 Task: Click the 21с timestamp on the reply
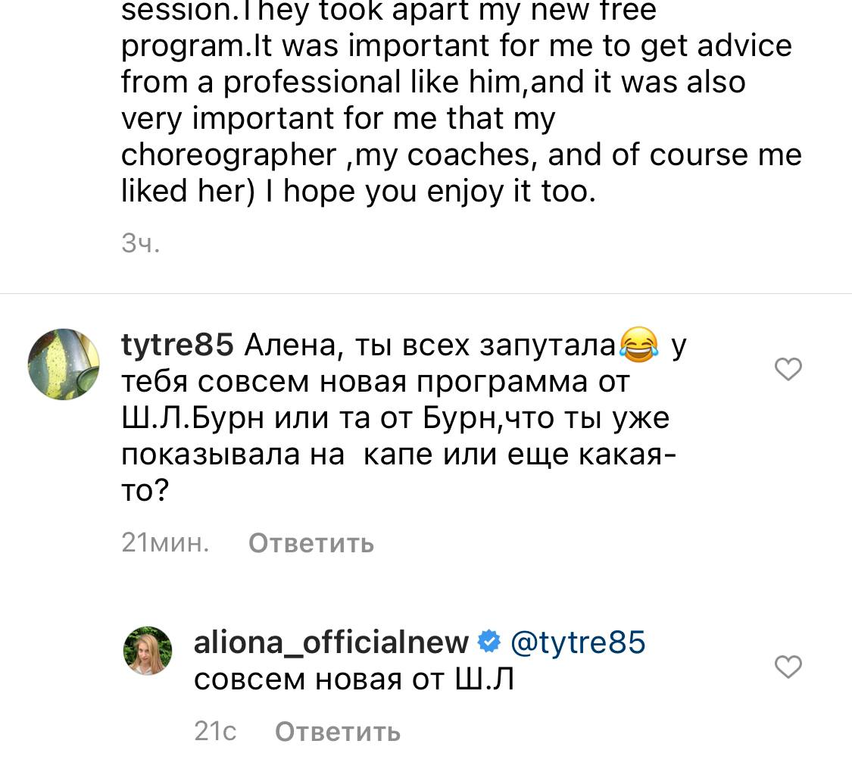point(215,731)
